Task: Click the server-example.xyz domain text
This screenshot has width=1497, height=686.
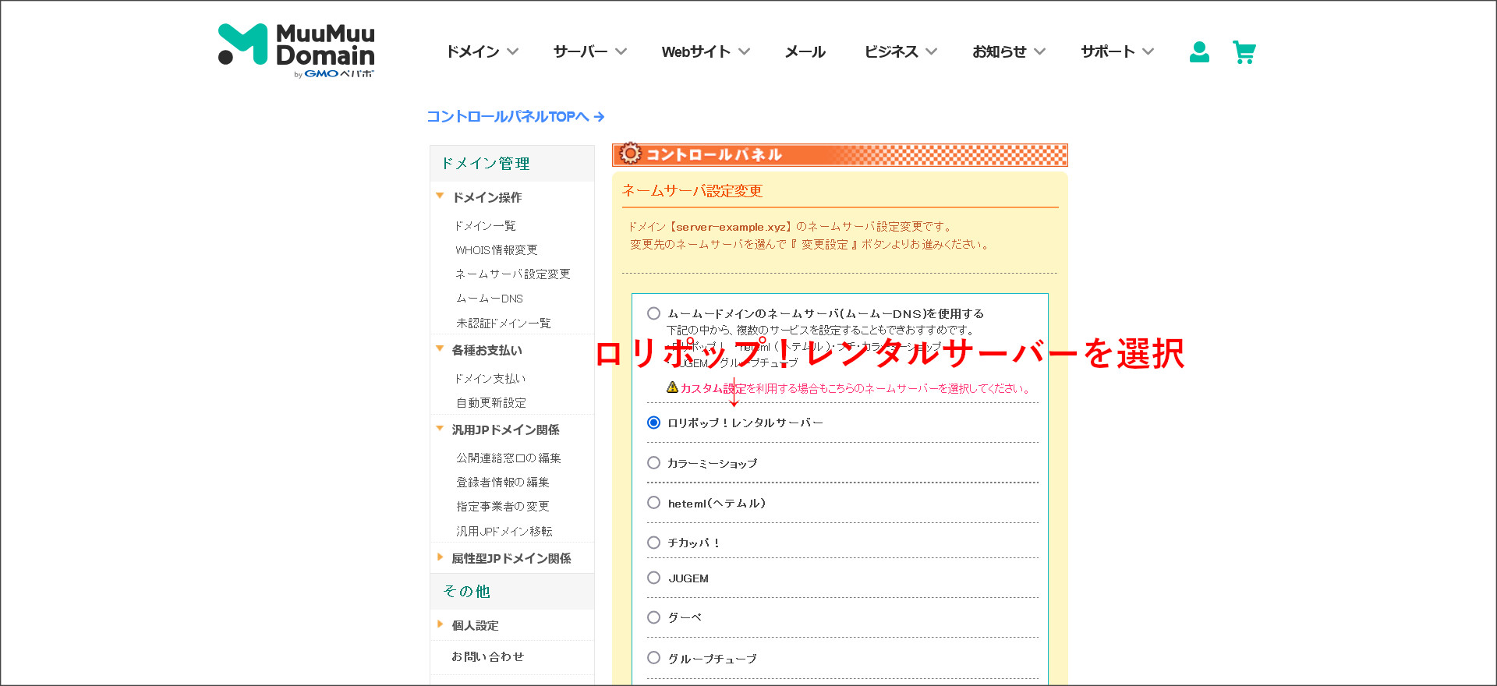Action: click(731, 227)
